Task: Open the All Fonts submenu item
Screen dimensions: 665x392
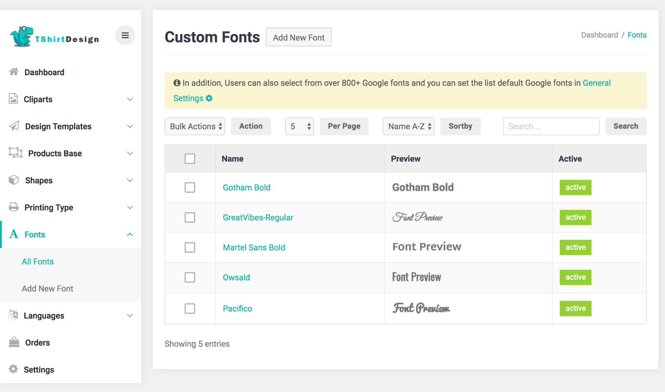Action: click(38, 262)
